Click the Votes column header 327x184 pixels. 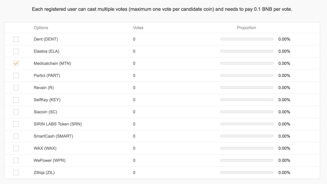tap(138, 28)
